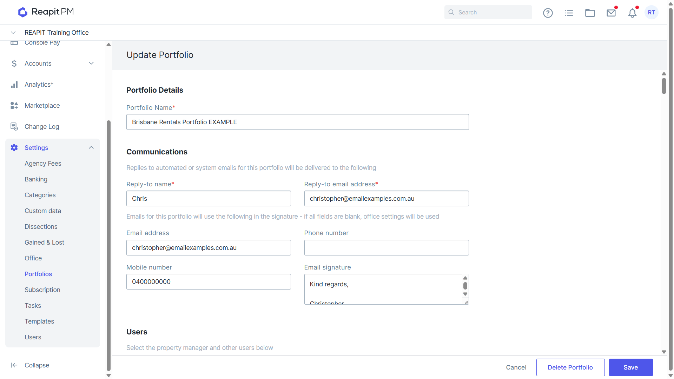Open the notifications bell icon

pos(632,13)
